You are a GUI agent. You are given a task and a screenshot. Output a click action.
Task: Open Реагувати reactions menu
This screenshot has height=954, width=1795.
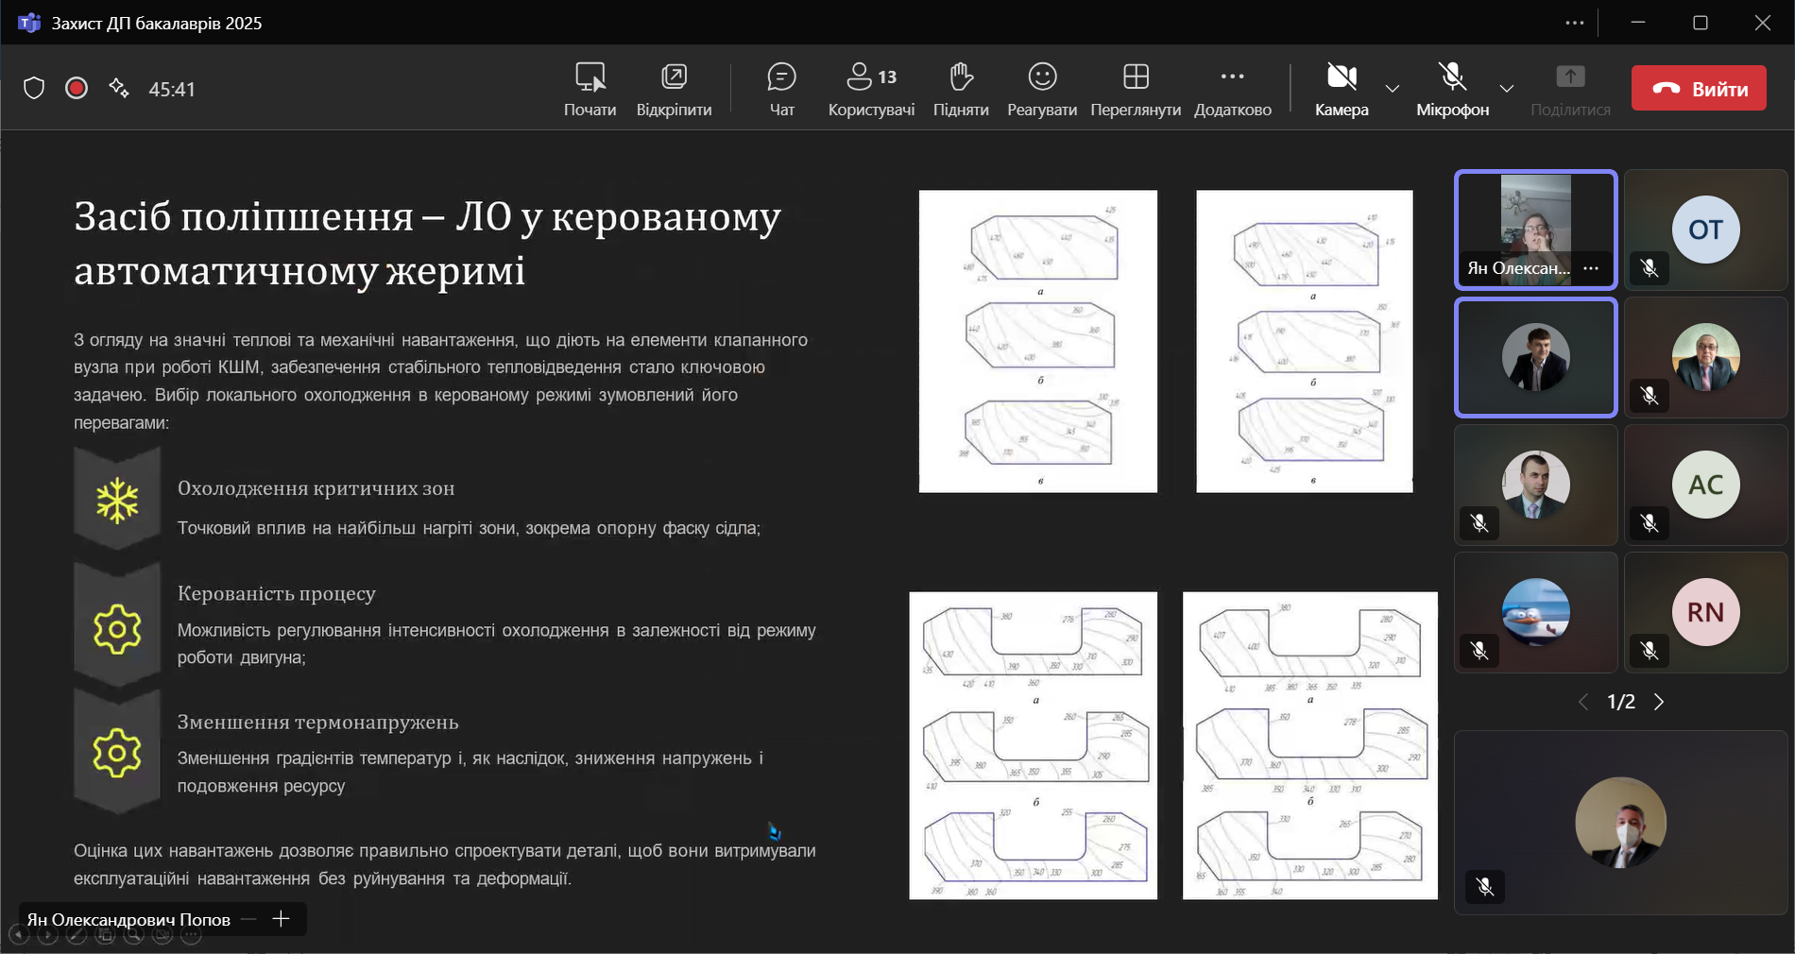tap(1042, 89)
